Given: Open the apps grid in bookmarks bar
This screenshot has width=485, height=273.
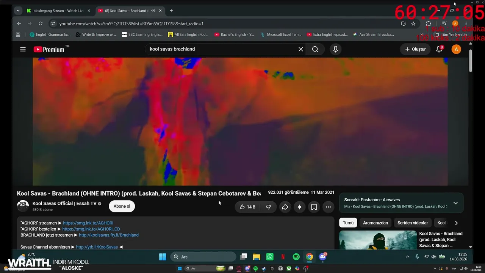Looking at the screenshot, I should click(18, 35).
